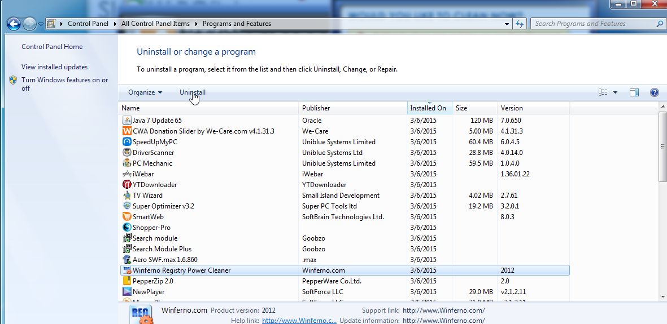Open Control Panel Home link
Viewport: 667px width, 324px height.
[x=52, y=47]
